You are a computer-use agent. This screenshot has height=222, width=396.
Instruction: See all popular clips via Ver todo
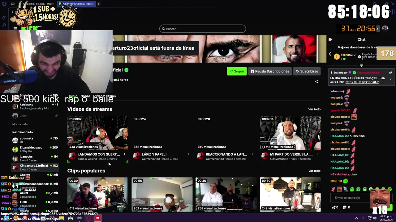pyautogui.click(x=314, y=171)
